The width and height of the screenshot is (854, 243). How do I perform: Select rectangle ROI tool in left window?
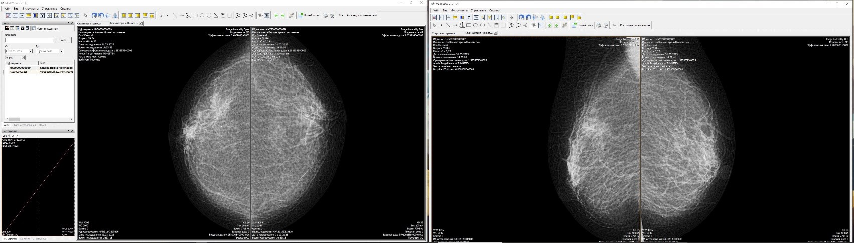195,15
